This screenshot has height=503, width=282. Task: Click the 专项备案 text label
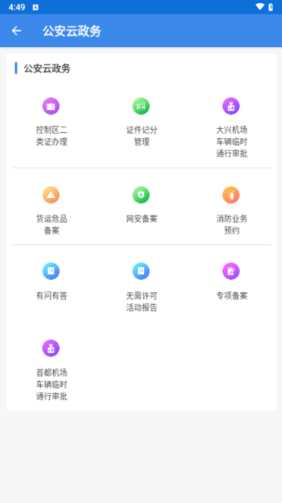232,296
